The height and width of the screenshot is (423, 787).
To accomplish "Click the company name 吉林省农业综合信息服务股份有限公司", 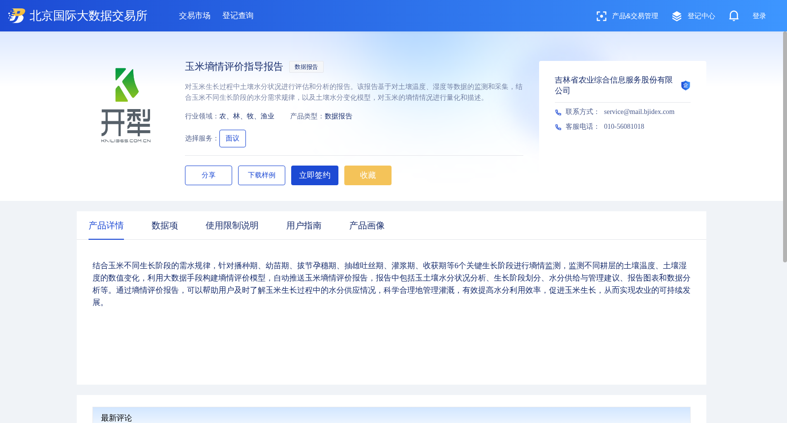I will click(x=614, y=85).
